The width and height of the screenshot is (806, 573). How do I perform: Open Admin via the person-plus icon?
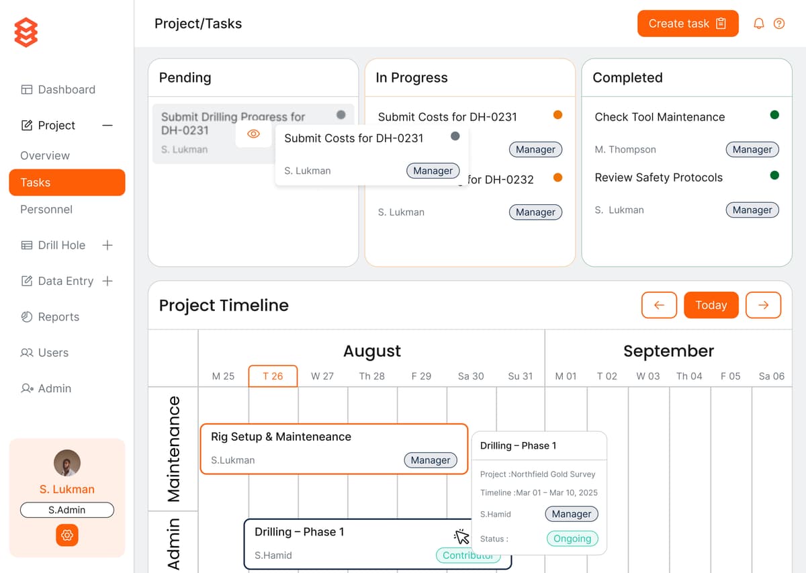point(25,388)
